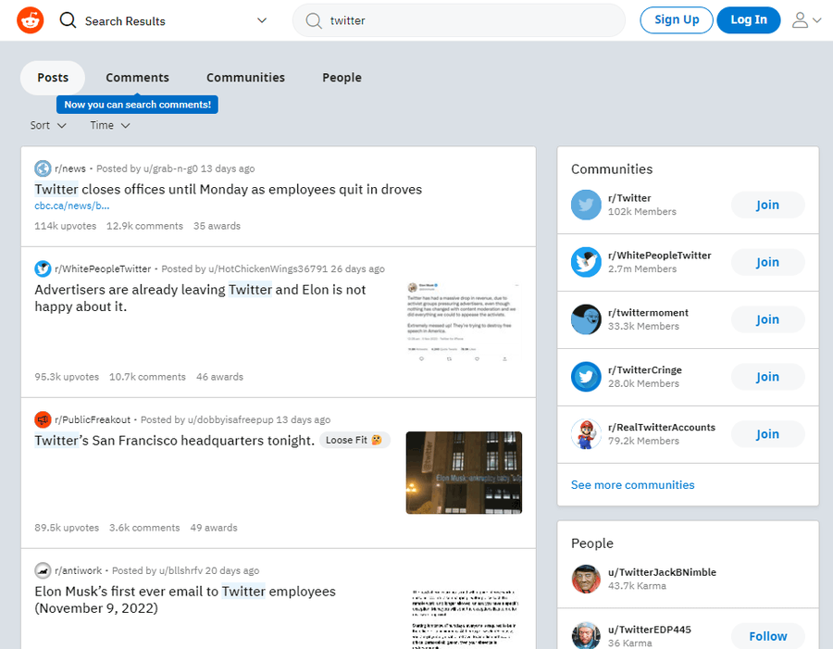Join the r/RealTwitterAccounts community
This screenshot has width=833, height=649.
tap(767, 434)
